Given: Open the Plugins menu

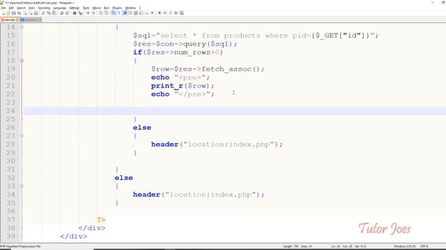Looking at the screenshot, I should (117, 8).
